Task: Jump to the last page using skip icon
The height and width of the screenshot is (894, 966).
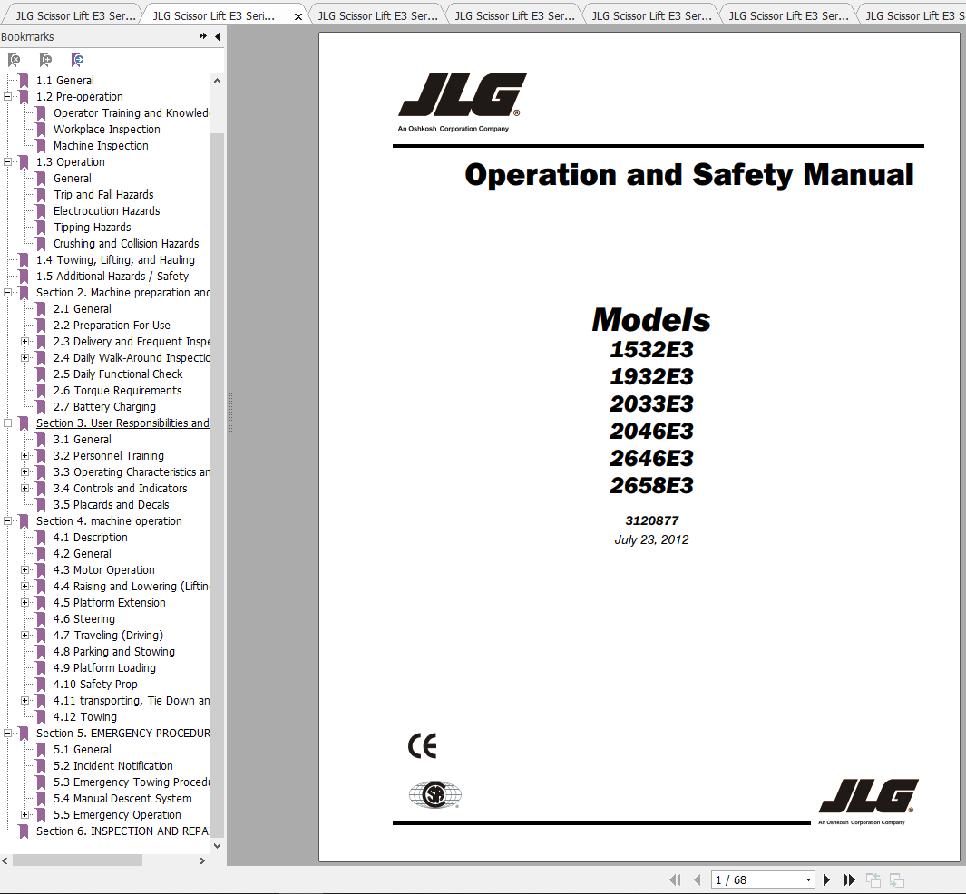Action: coord(849,879)
